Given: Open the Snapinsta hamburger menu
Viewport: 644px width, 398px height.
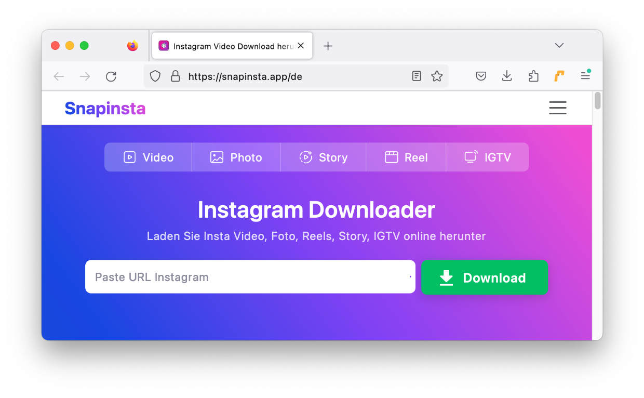Looking at the screenshot, I should click(558, 108).
